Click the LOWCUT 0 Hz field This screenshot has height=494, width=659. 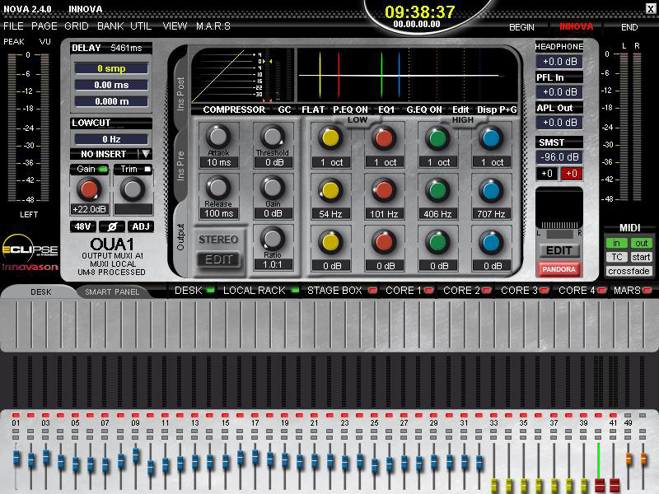[111, 139]
